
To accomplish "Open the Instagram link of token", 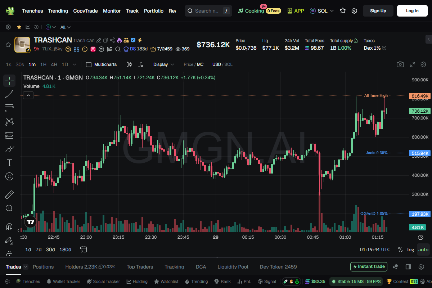I will pos(93,49).
